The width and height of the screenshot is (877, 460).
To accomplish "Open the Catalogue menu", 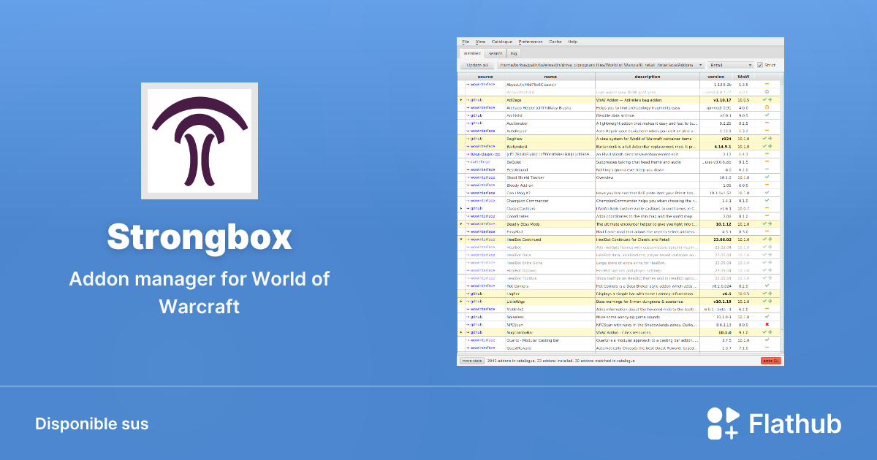I will (501, 41).
